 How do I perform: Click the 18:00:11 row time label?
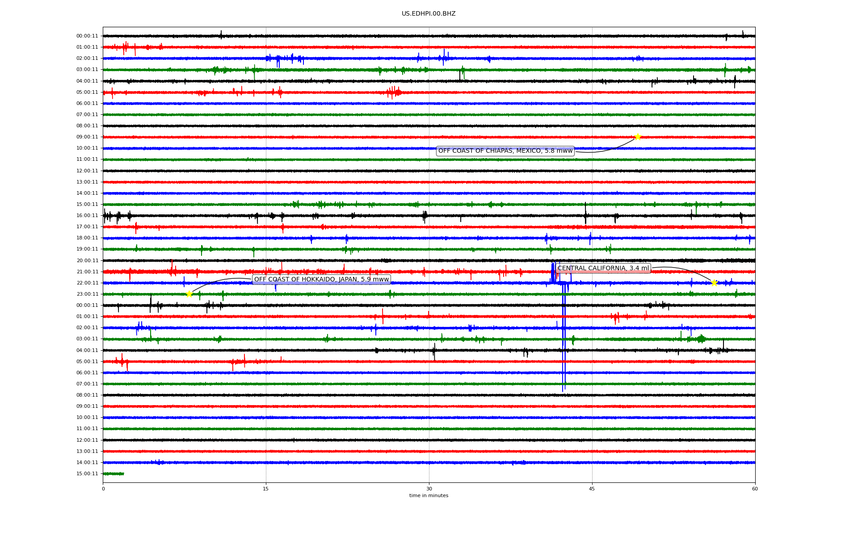click(87, 238)
